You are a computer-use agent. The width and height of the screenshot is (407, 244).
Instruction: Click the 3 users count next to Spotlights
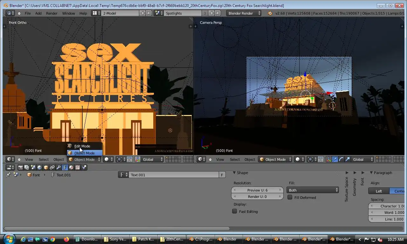(204, 13)
